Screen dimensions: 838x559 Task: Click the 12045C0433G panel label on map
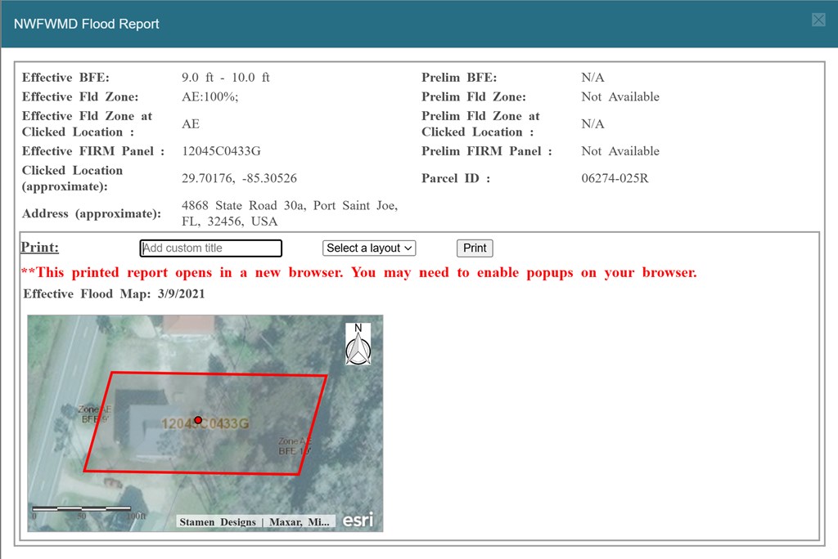coord(205,423)
